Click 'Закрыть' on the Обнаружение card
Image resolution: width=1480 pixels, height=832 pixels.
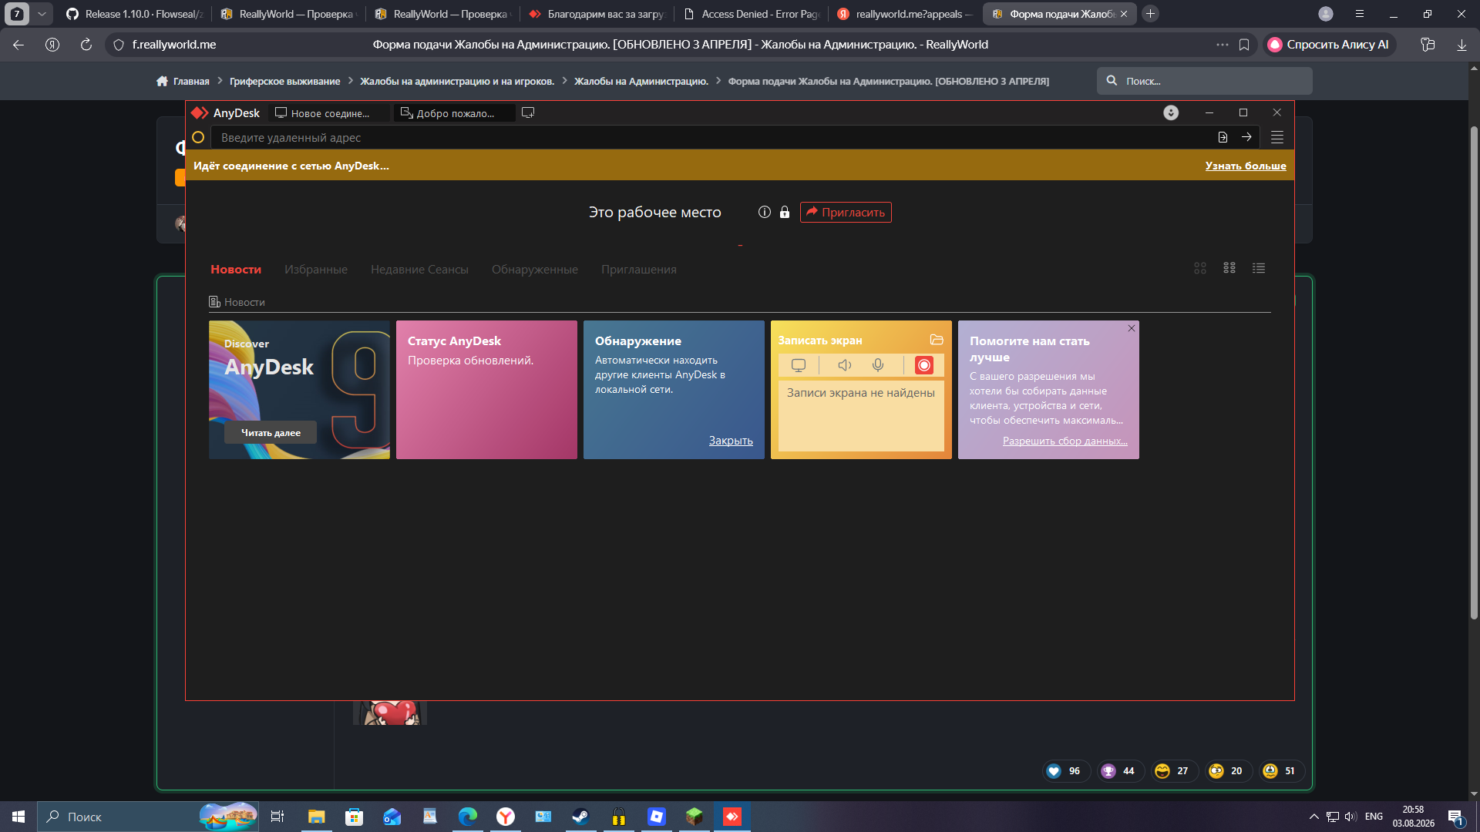pyautogui.click(x=731, y=441)
